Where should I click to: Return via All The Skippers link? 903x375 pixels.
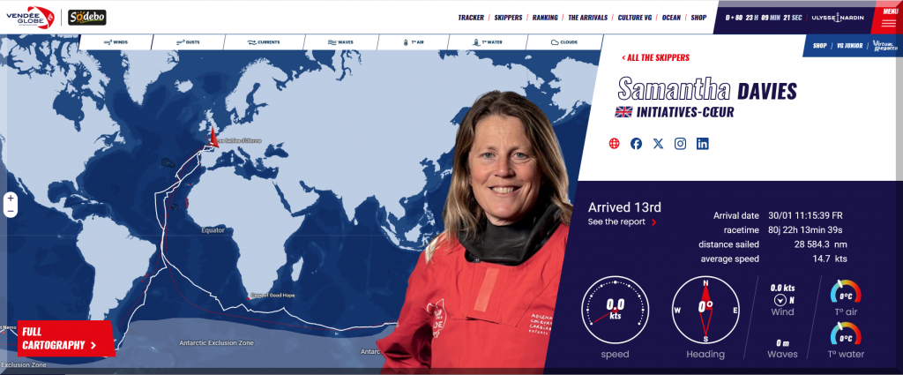coord(655,57)
